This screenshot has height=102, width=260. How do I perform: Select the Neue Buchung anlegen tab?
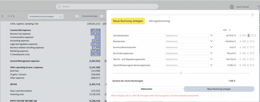[128, 21]
